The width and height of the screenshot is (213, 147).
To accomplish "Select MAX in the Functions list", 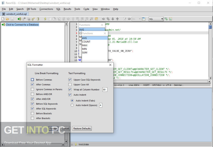I will [x=95, y=45].
